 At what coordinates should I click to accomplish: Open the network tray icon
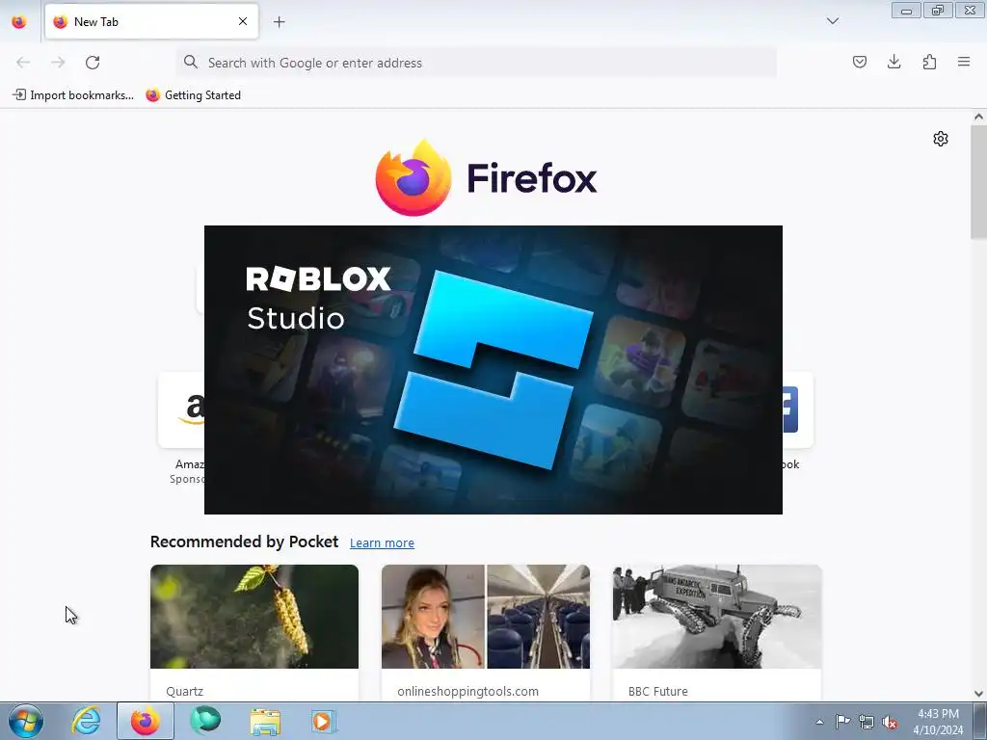click(867, 722)
